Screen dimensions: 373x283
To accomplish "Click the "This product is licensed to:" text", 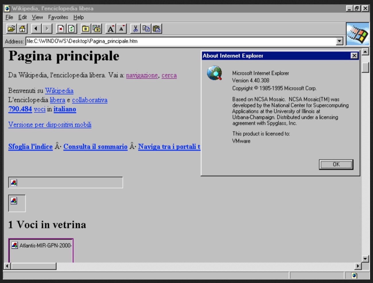I will [261, 134].
